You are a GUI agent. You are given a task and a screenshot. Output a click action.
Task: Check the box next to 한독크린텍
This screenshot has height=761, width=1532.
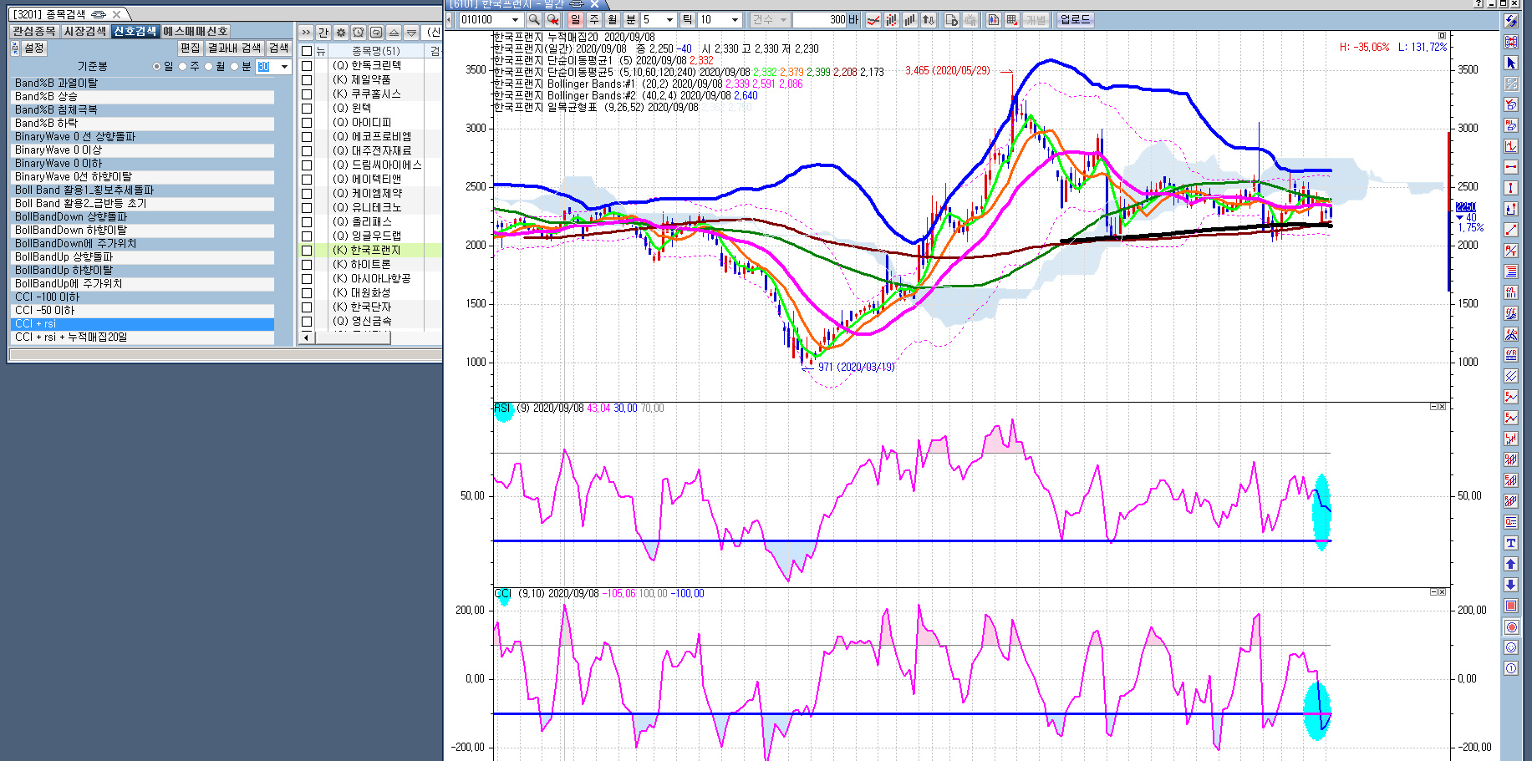(x=307, y=65)
